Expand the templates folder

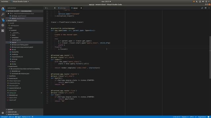[24, 38]
